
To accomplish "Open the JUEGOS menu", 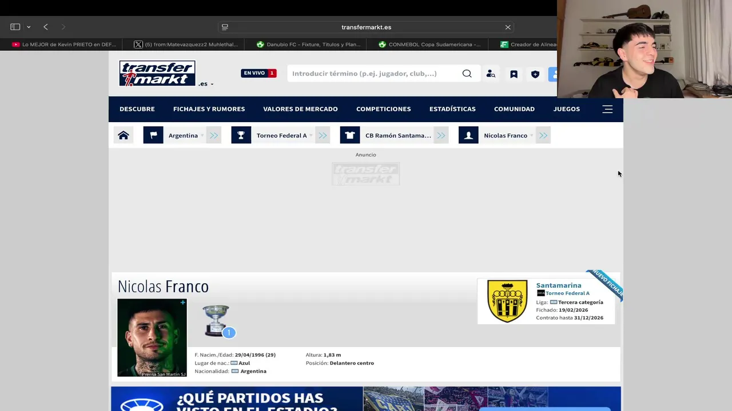I will (567, 109).
